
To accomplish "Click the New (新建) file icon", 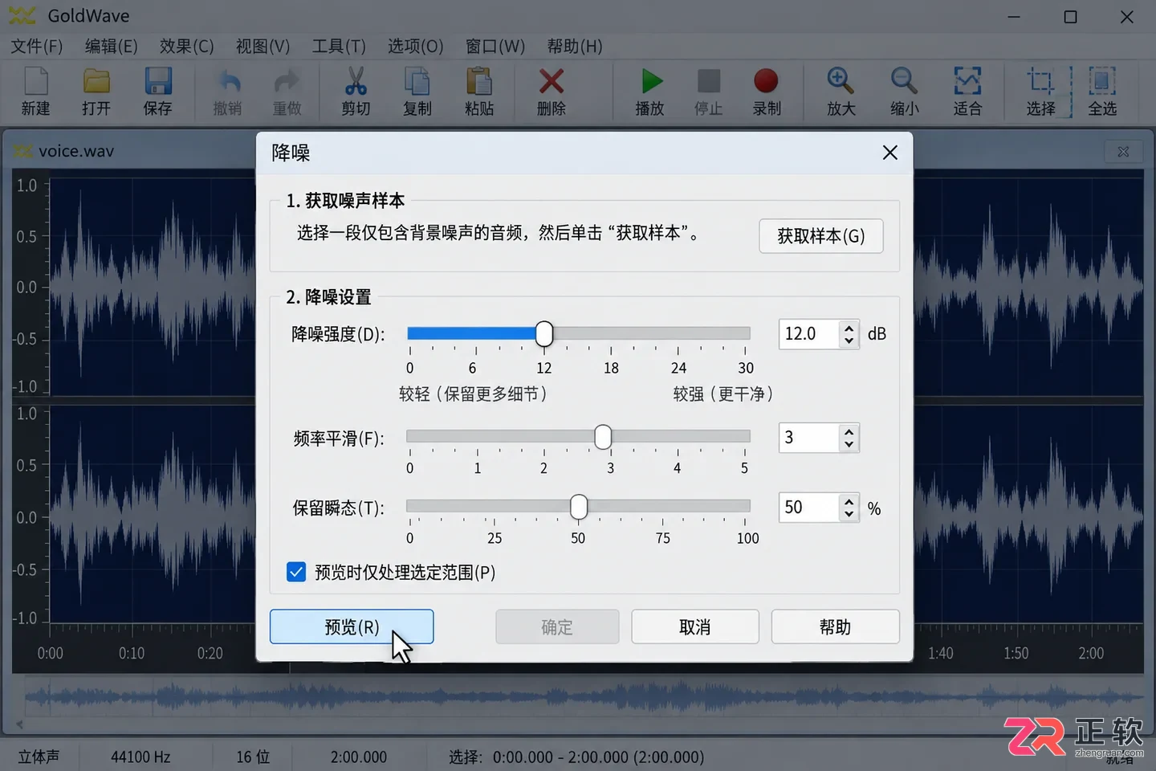I will [36, 81].
